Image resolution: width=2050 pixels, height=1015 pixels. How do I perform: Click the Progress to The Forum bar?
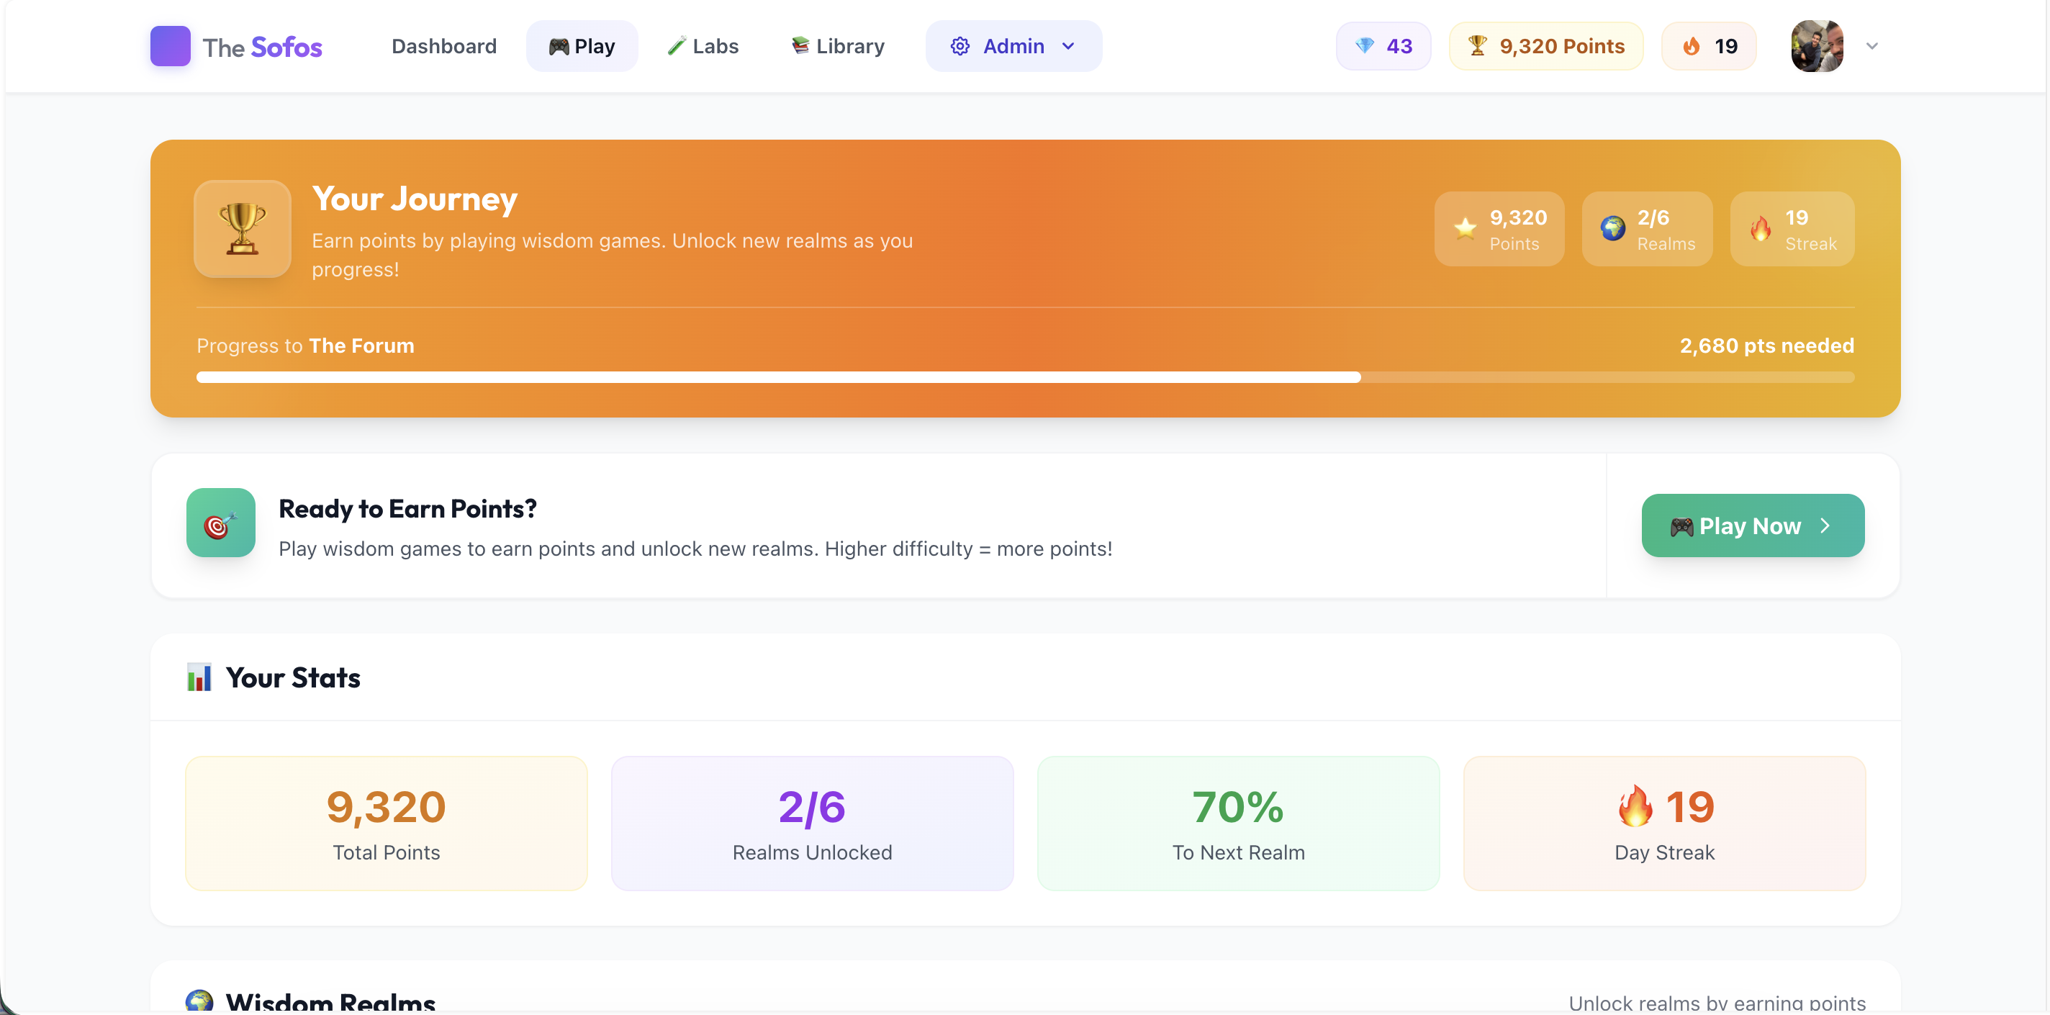(x=1024, y=377)
